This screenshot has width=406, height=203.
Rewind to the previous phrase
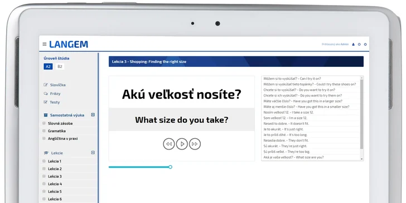click(x=169, y=144)
